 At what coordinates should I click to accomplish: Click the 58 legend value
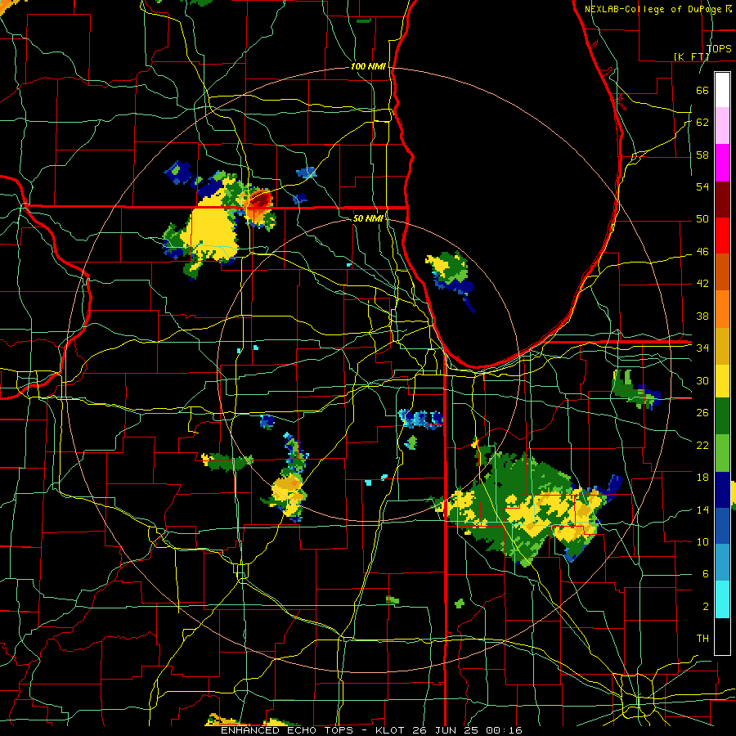click(x=702, y=155)
